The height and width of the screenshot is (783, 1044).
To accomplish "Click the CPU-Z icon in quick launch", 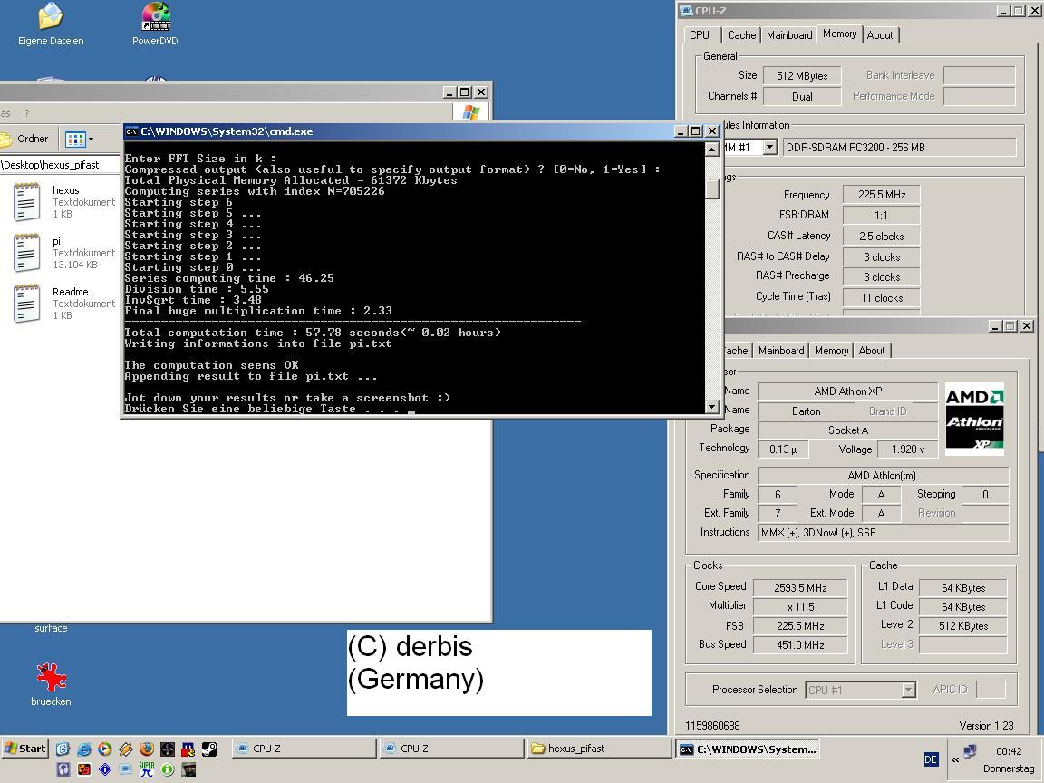I will [126, 769].
